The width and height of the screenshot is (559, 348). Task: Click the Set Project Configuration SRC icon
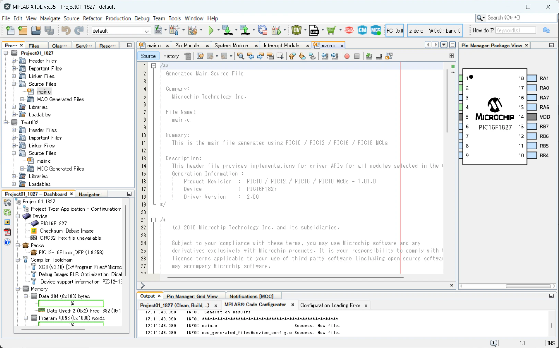tap(158, 30)
